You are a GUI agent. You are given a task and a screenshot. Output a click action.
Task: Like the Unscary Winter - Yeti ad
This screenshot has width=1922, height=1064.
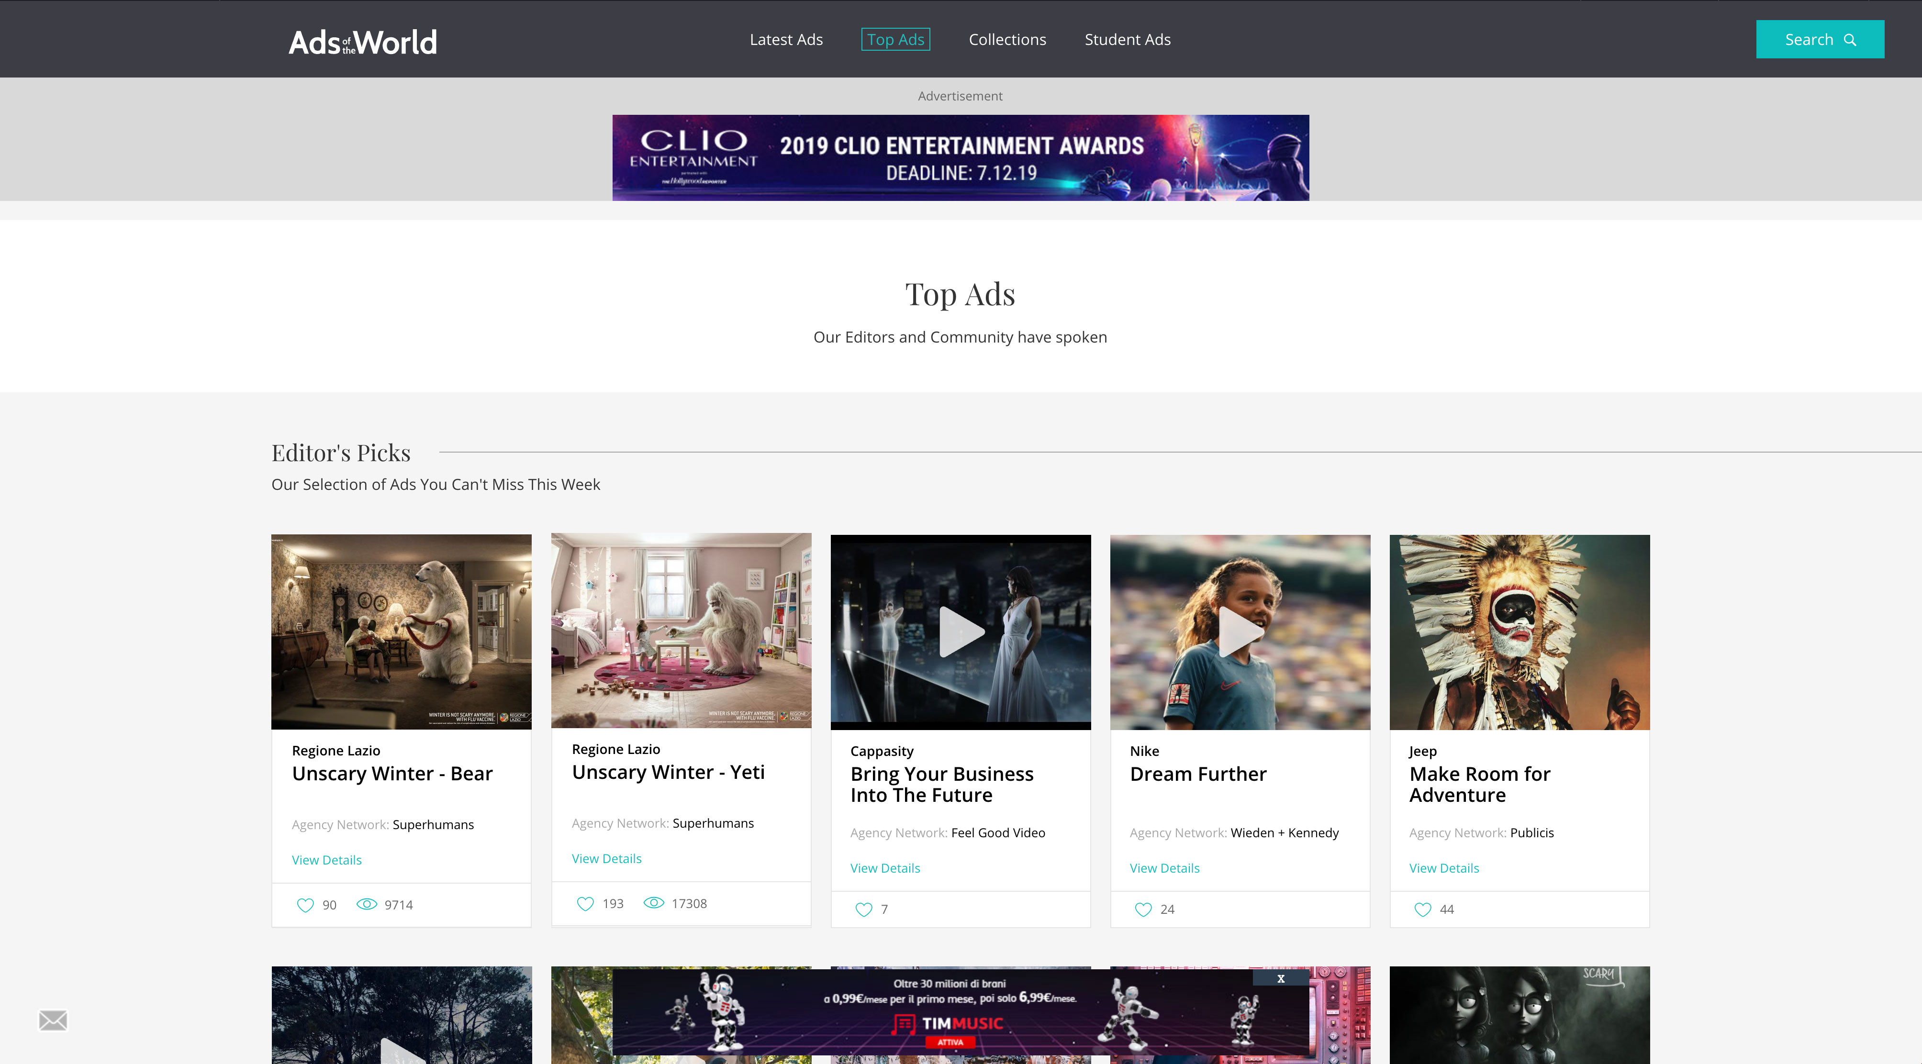(585, 903)
